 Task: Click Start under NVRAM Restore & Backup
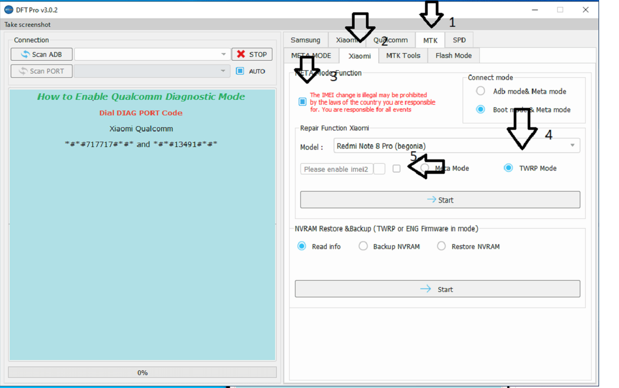(x=437, y=289)
